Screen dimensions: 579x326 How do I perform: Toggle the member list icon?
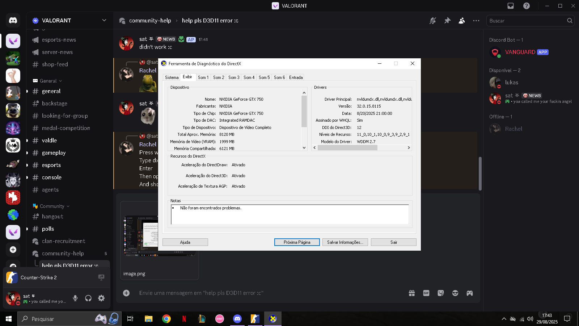tap(462, 21)
